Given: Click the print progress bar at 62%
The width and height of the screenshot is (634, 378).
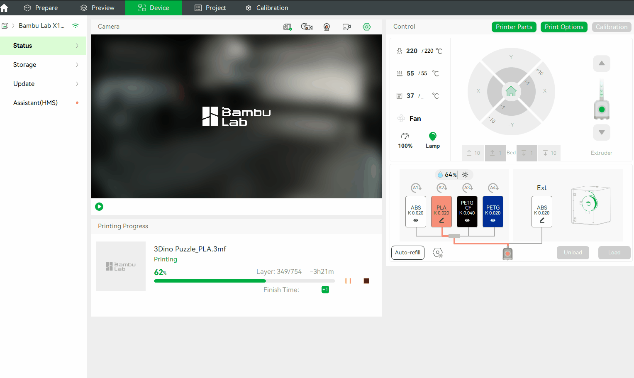Looking at the screenshot, I should (x=244, y=281).
